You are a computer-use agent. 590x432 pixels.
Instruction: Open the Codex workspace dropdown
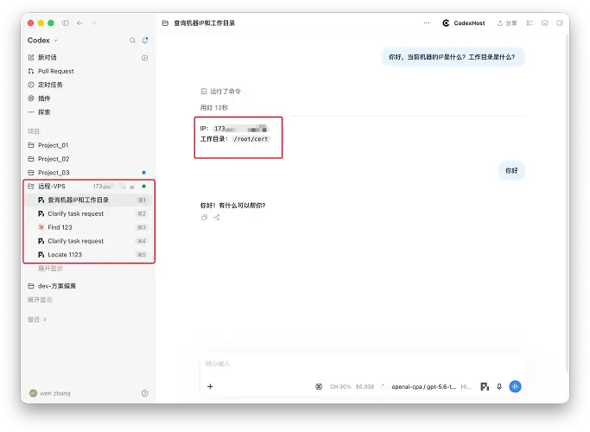pyautogui.click(x=42, y=41)
